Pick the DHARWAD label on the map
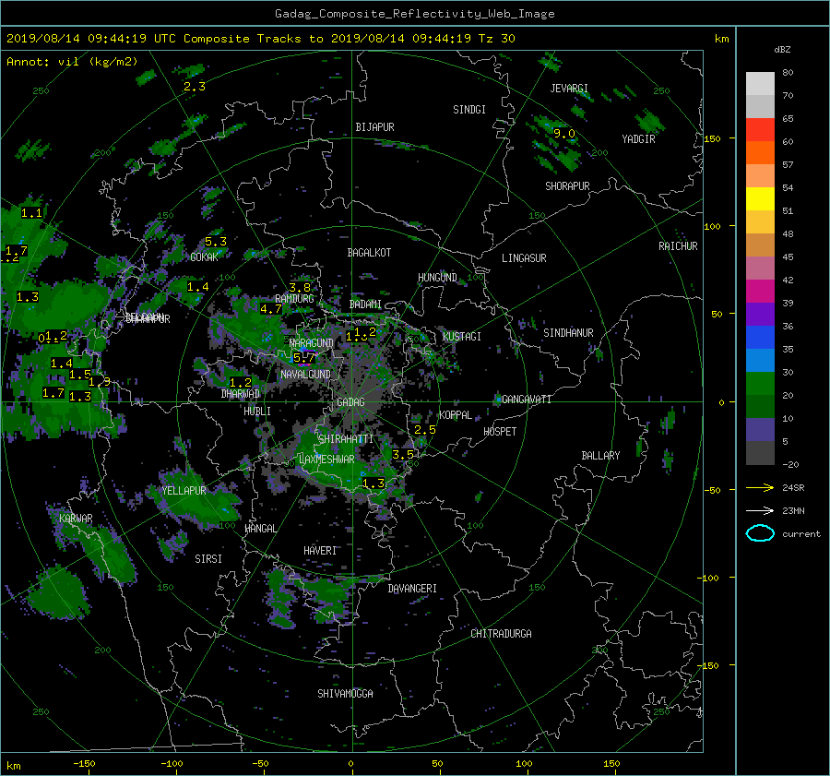This screenshot has width=830, height=776. 241,394
